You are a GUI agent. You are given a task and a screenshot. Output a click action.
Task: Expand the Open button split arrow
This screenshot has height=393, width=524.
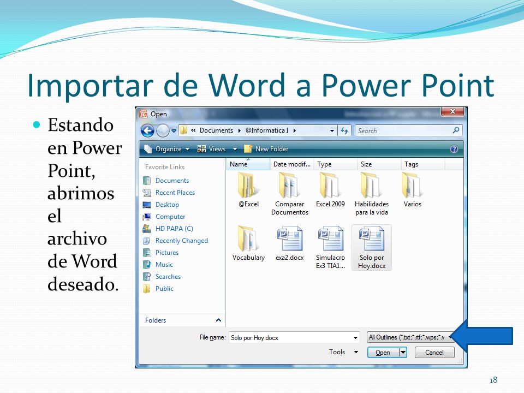(403, 353)
